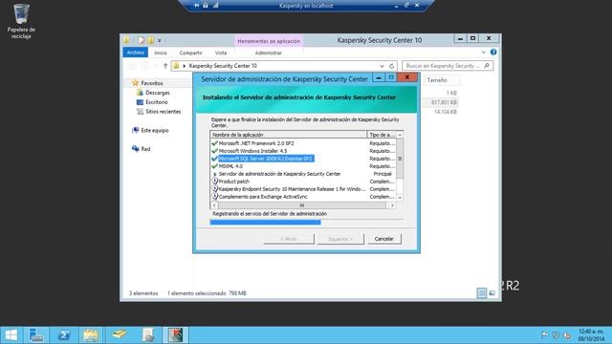Open Sitios recientes in navigation pane
This screenshot has height=344, width=612.
coord(164,112)
